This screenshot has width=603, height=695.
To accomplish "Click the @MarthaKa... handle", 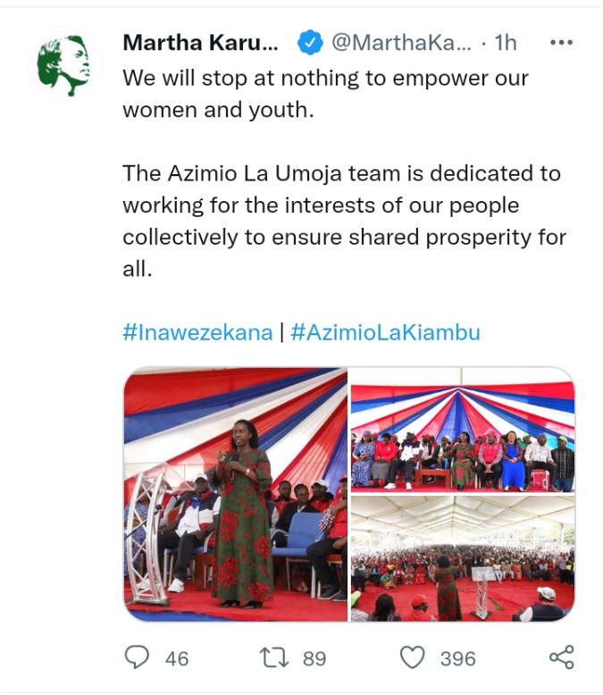I will (402, 43).
